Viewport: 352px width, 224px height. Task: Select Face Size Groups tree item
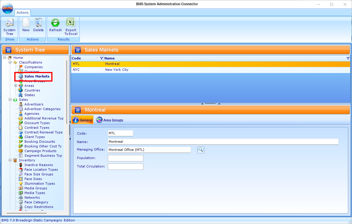tap(39, 174)
